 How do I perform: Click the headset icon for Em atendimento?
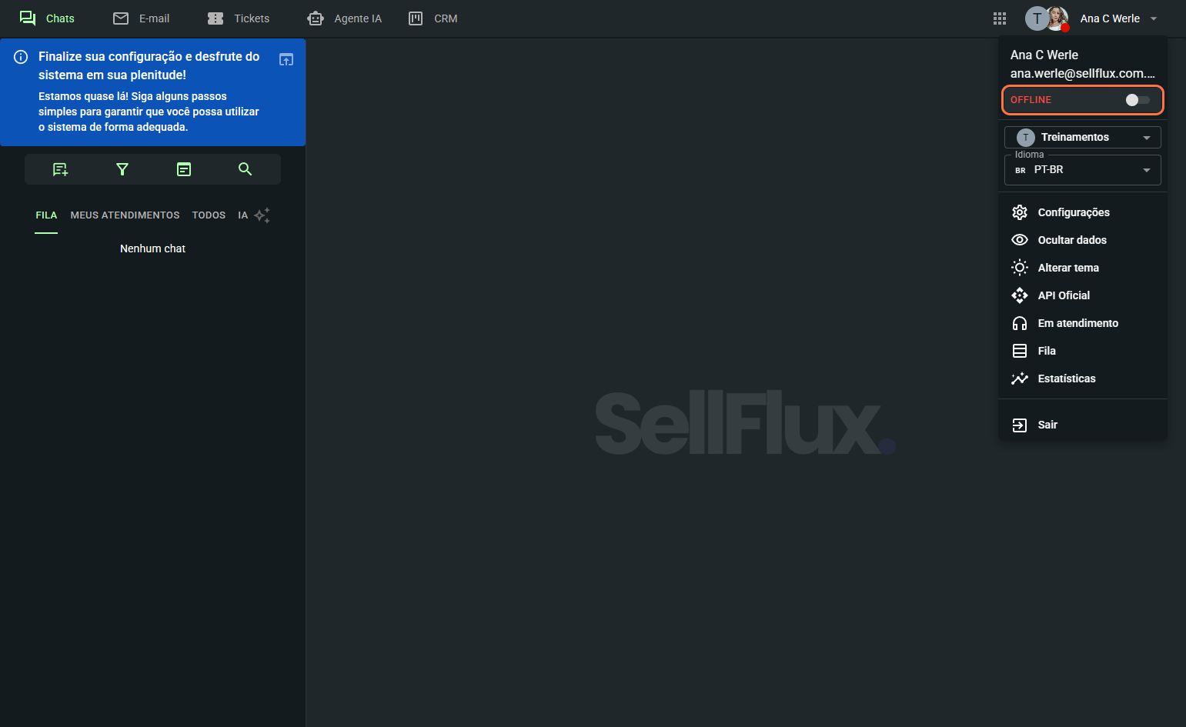(1020, 323)
